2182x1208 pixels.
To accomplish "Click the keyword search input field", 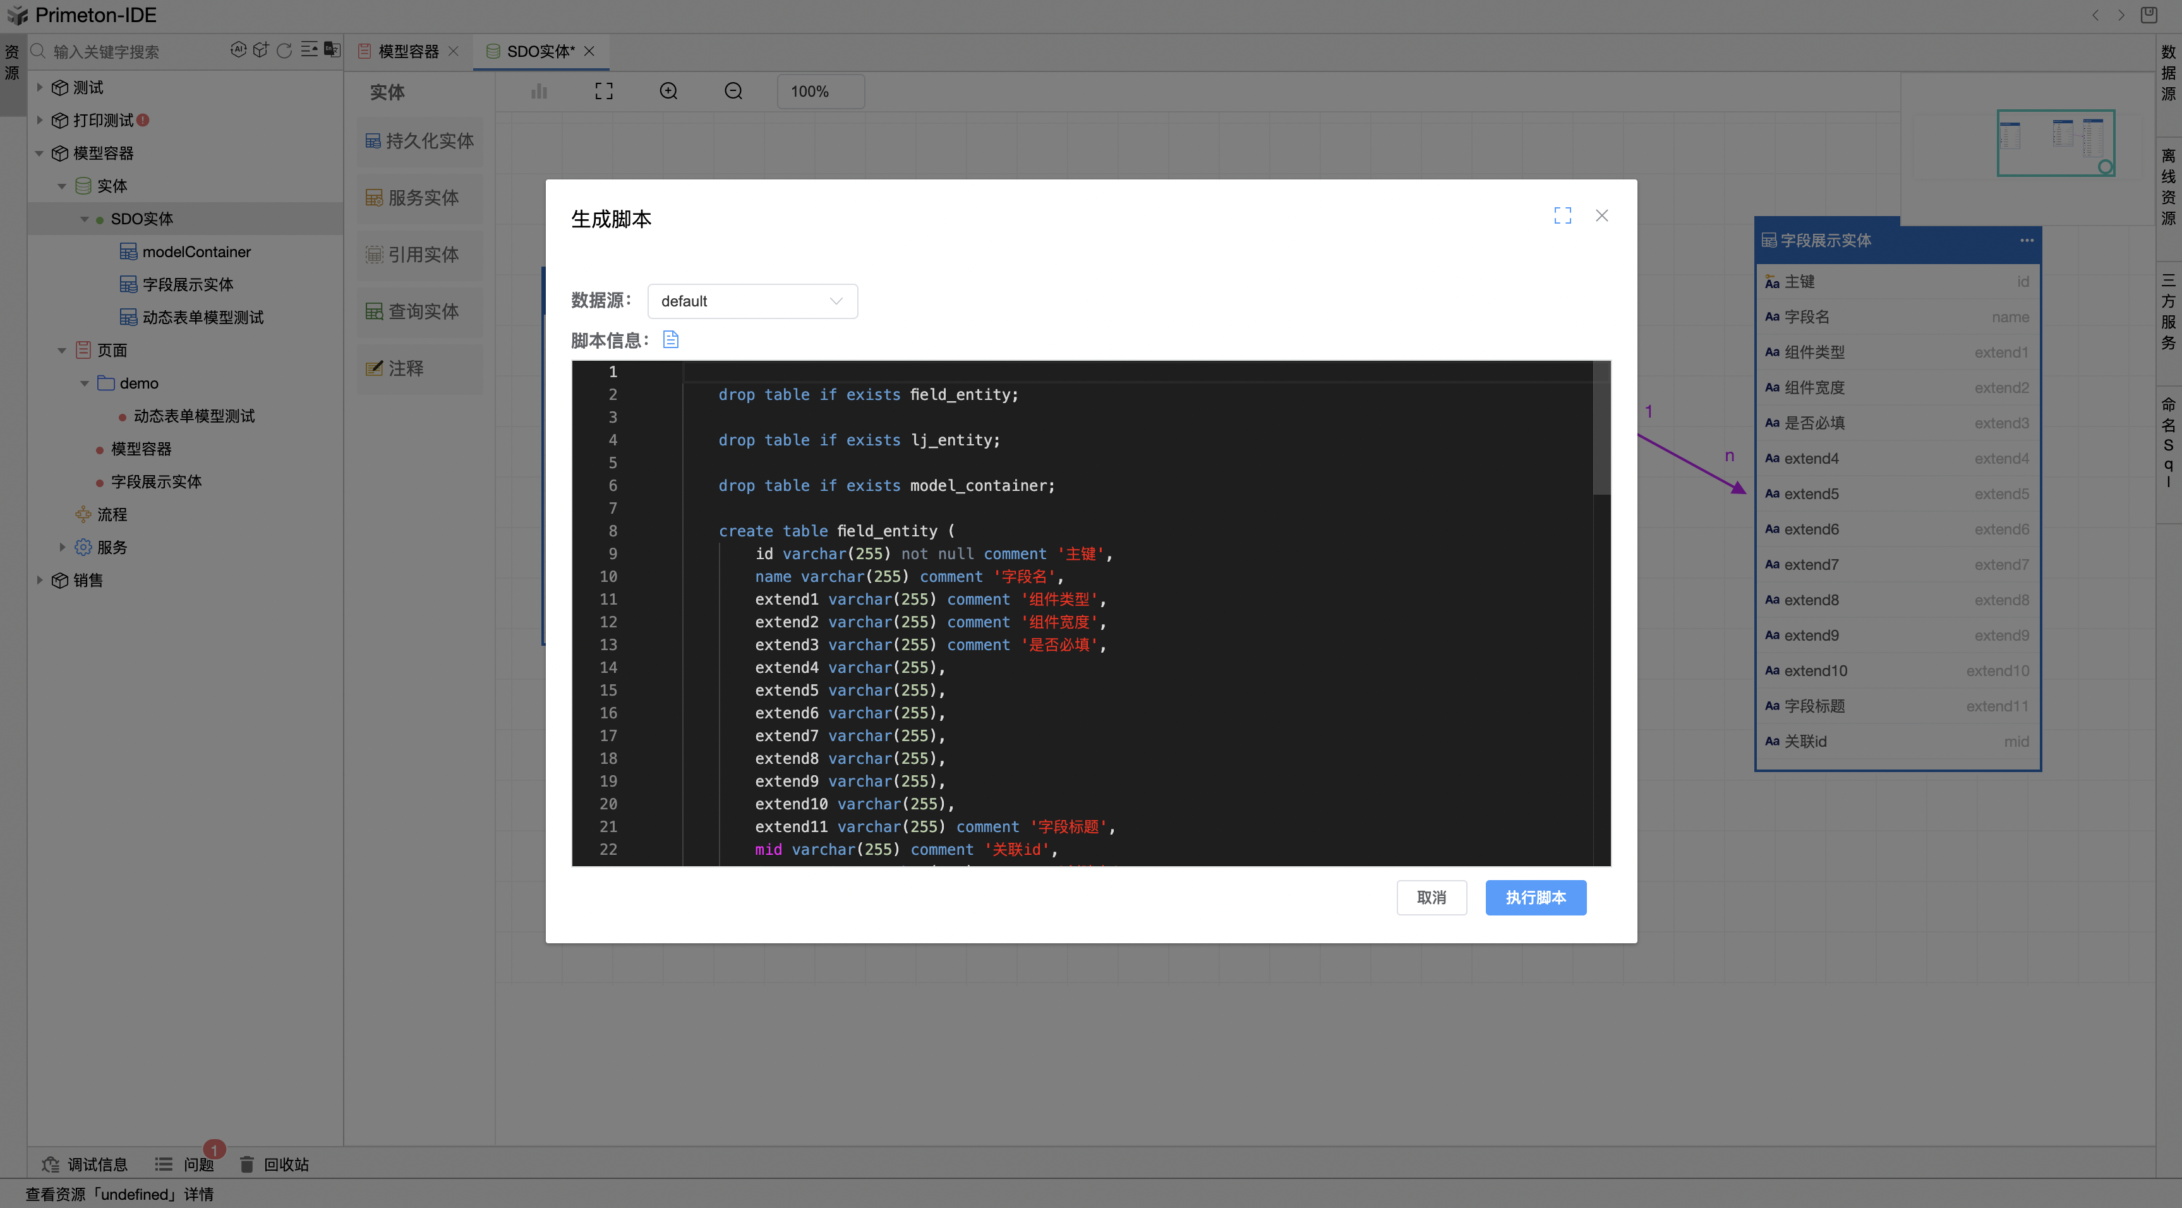I will pos(136,52).
